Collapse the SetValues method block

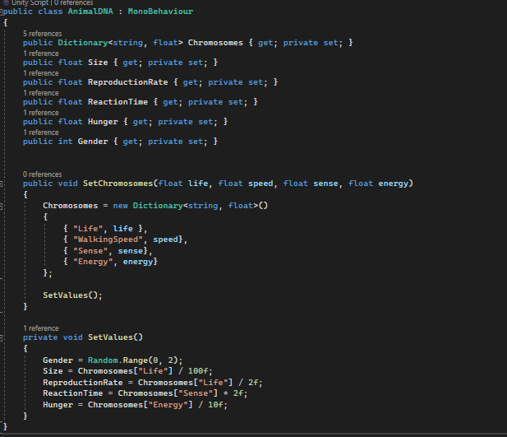(x=2, y=337)
